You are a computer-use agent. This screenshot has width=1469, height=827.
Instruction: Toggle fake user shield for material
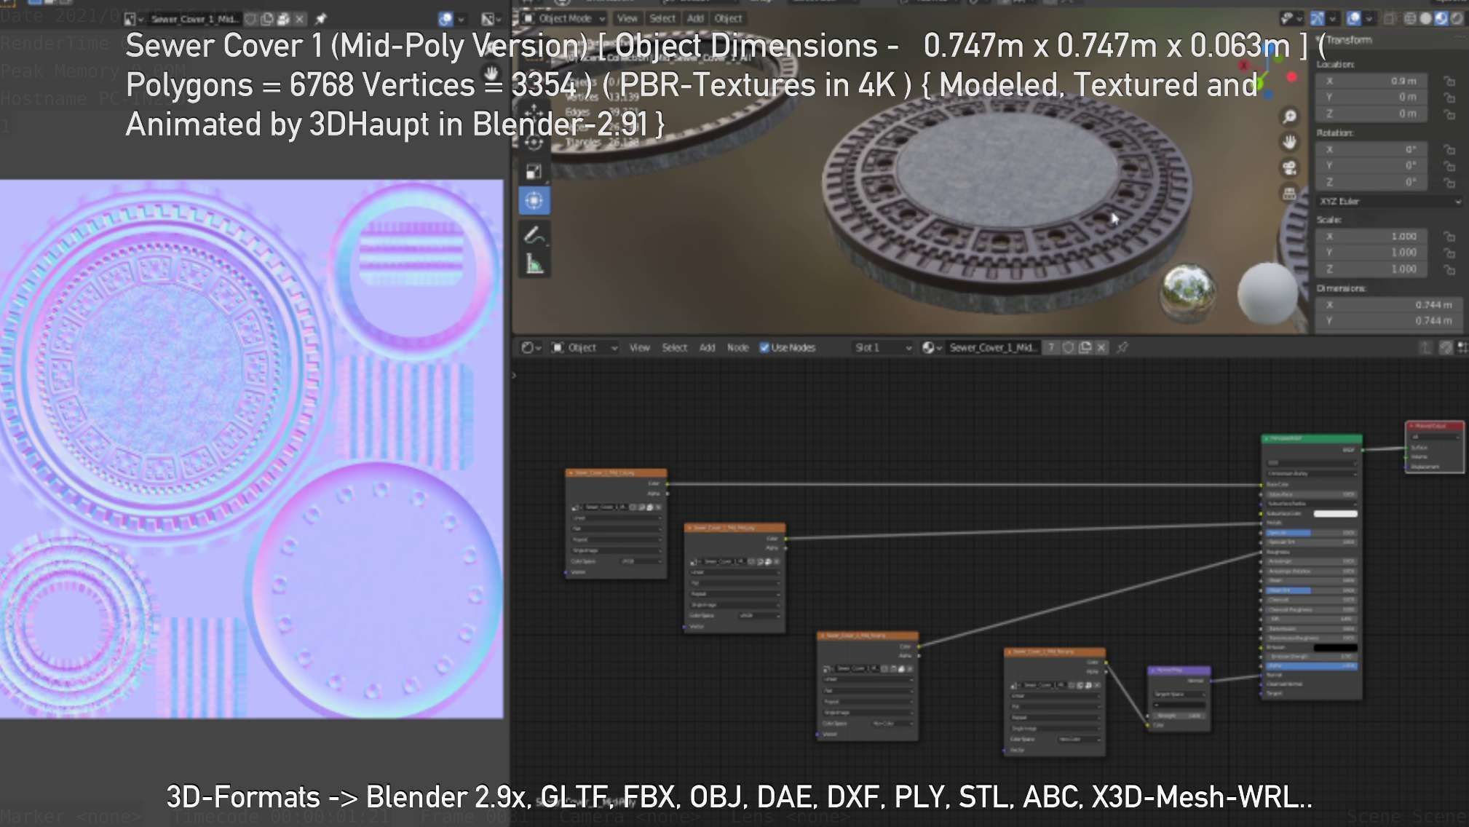tap(1068, 348)
